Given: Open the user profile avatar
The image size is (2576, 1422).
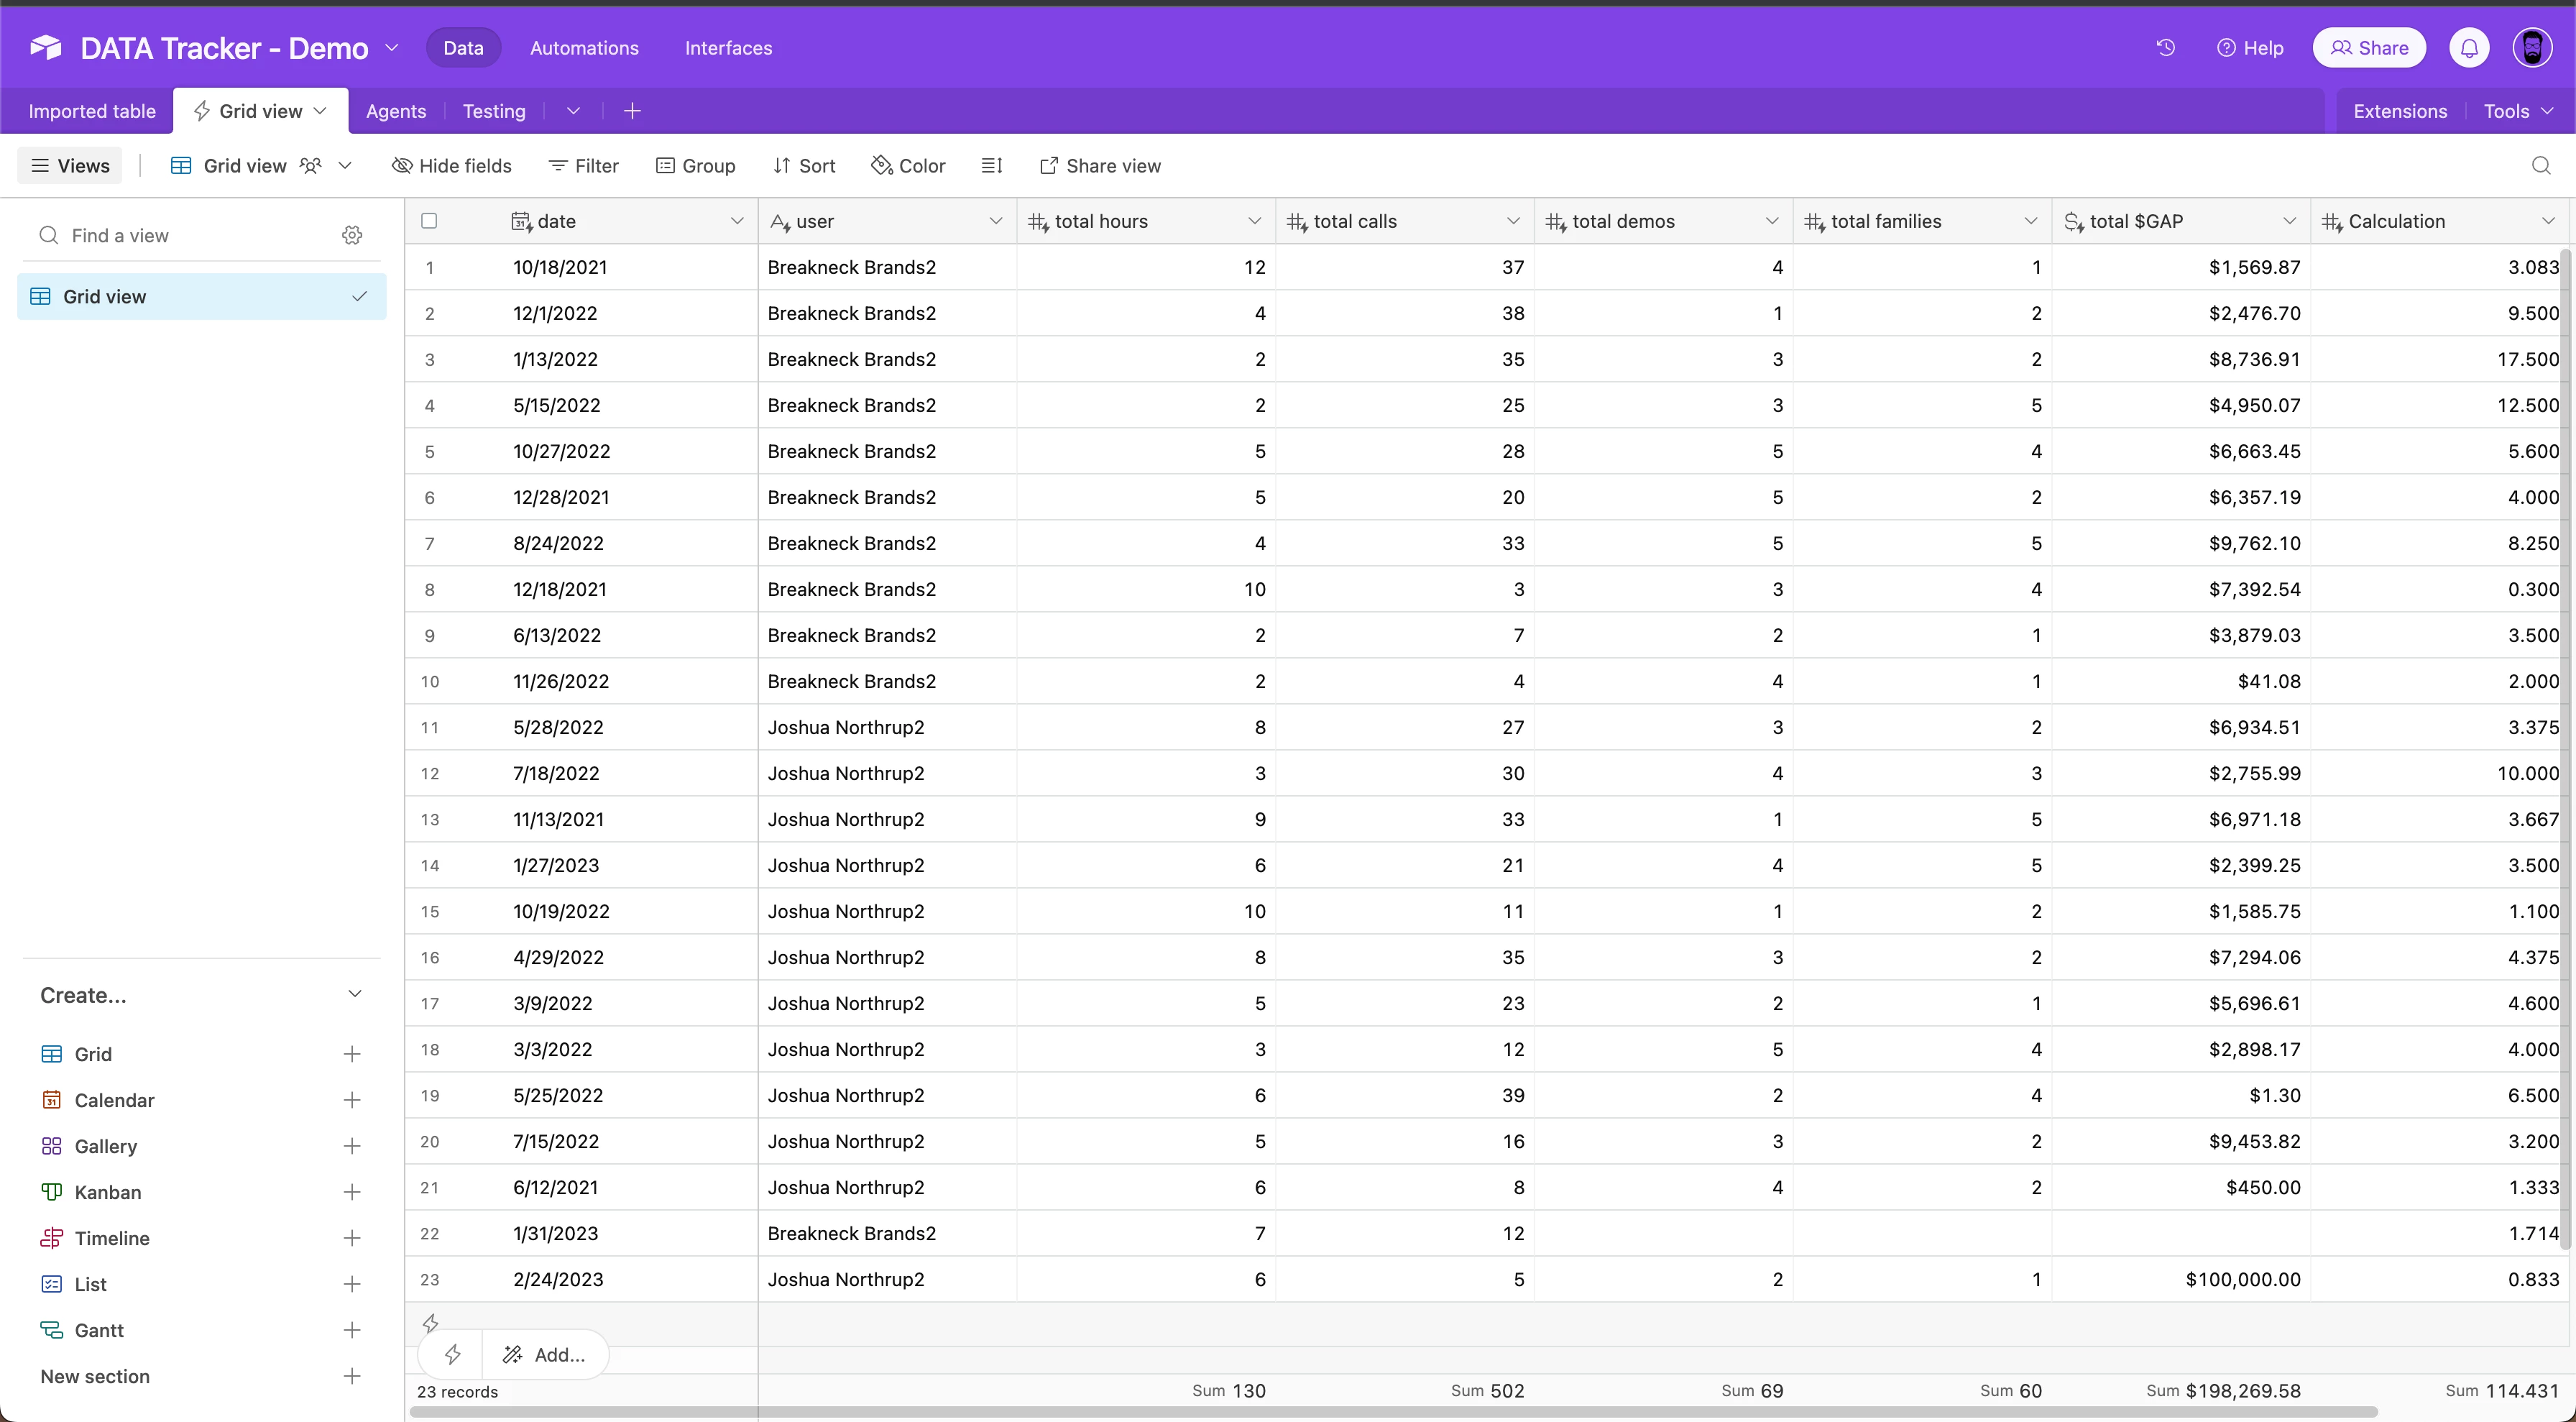Looking at the screenshot, I should [2532, 47].
